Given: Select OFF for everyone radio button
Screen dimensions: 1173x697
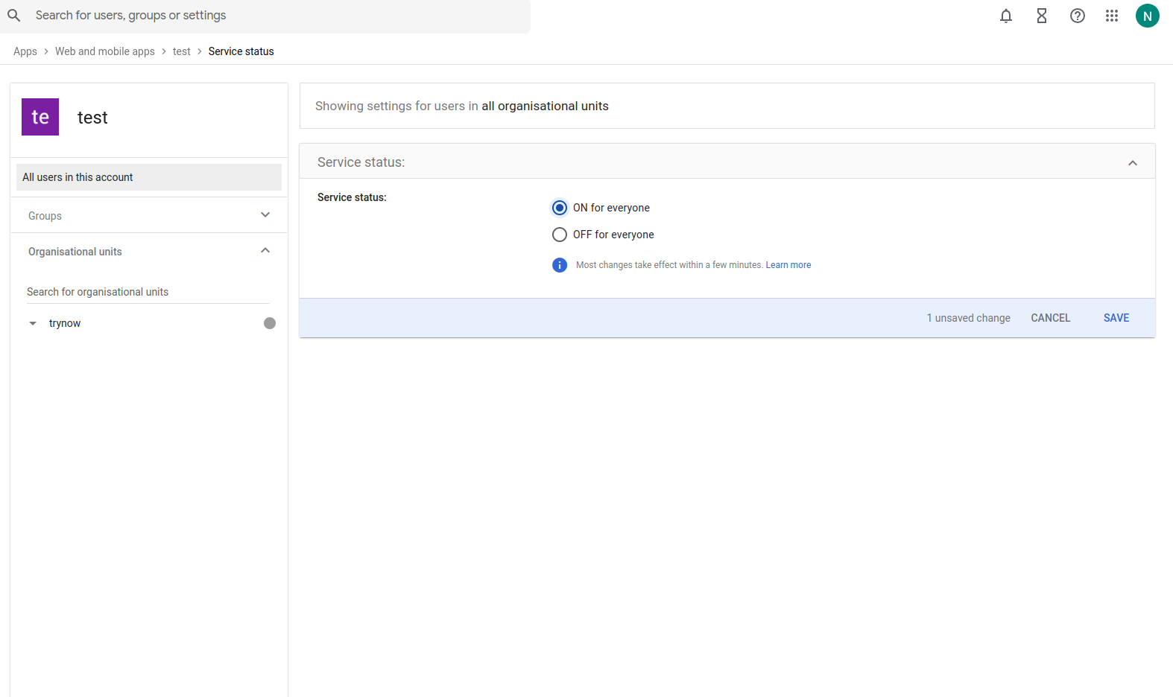Looking at the screenshot, I should 560,235.
